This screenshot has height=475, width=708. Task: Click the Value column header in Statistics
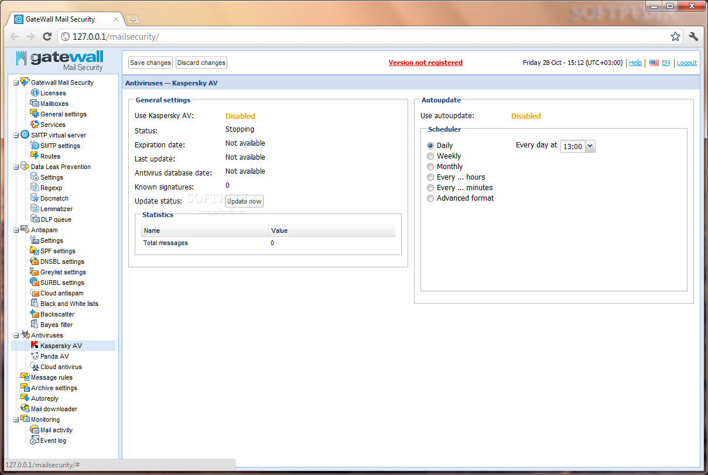[332, 230]
